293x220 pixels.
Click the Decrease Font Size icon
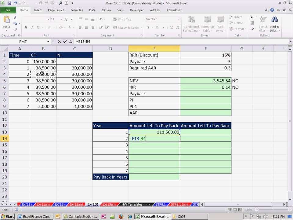tap(72, 19)
